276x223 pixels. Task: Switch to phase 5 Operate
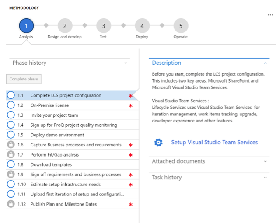click(181, 26)
